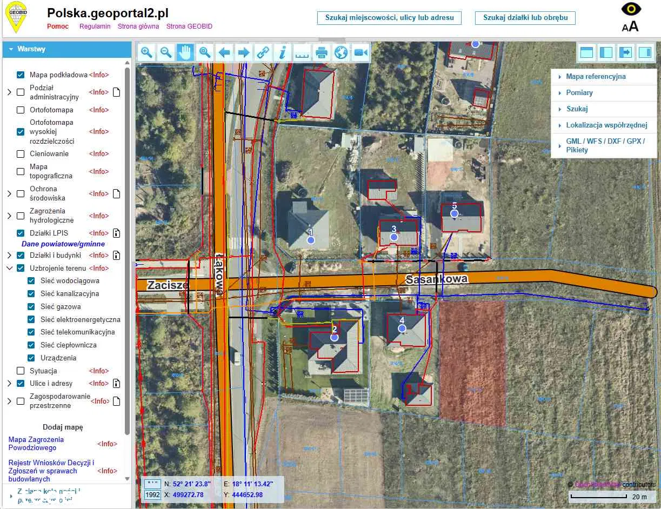Collapse the Uzbrojenie terenu layer group

(9, 269)
